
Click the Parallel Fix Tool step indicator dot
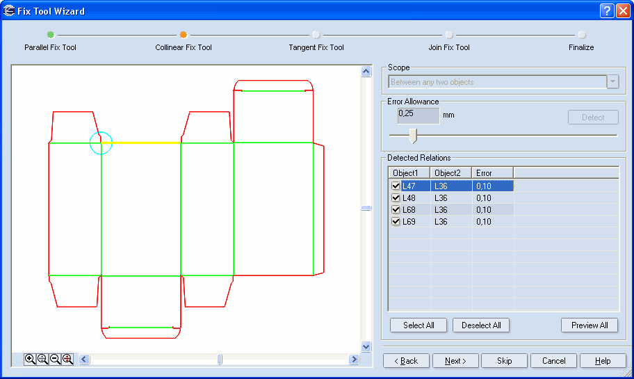[x=50, y=35]
